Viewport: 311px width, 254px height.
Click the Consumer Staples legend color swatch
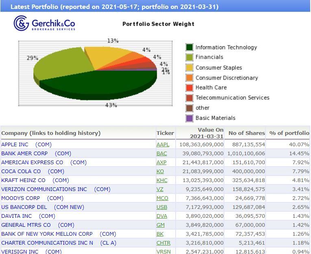point(189,68)
